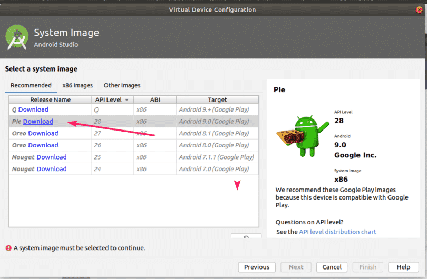The image size is (427, 279).
Task: Open the Other Images tab
Action: [122, 85]
